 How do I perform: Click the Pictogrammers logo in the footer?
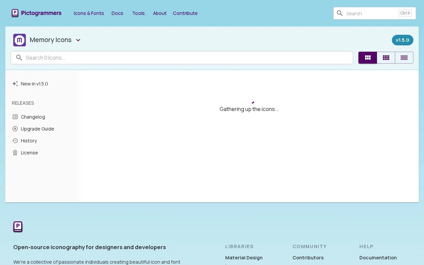(18, 227)
